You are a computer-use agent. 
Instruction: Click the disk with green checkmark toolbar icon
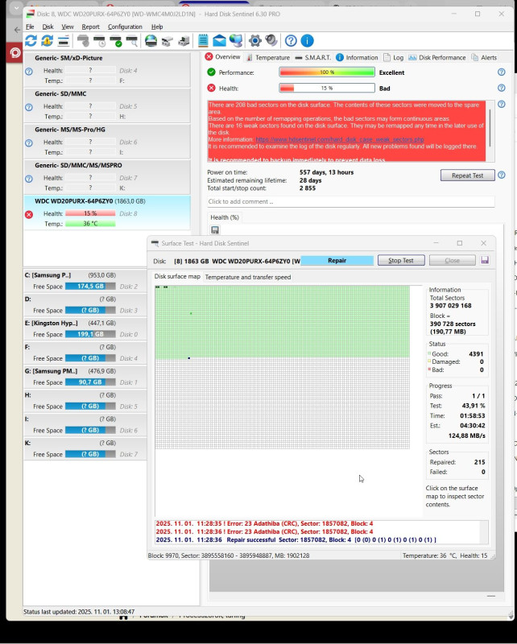[116, 41]
